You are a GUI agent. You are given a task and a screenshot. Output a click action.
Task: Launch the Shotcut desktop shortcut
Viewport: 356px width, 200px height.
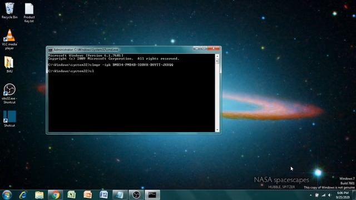pos(9,118)
